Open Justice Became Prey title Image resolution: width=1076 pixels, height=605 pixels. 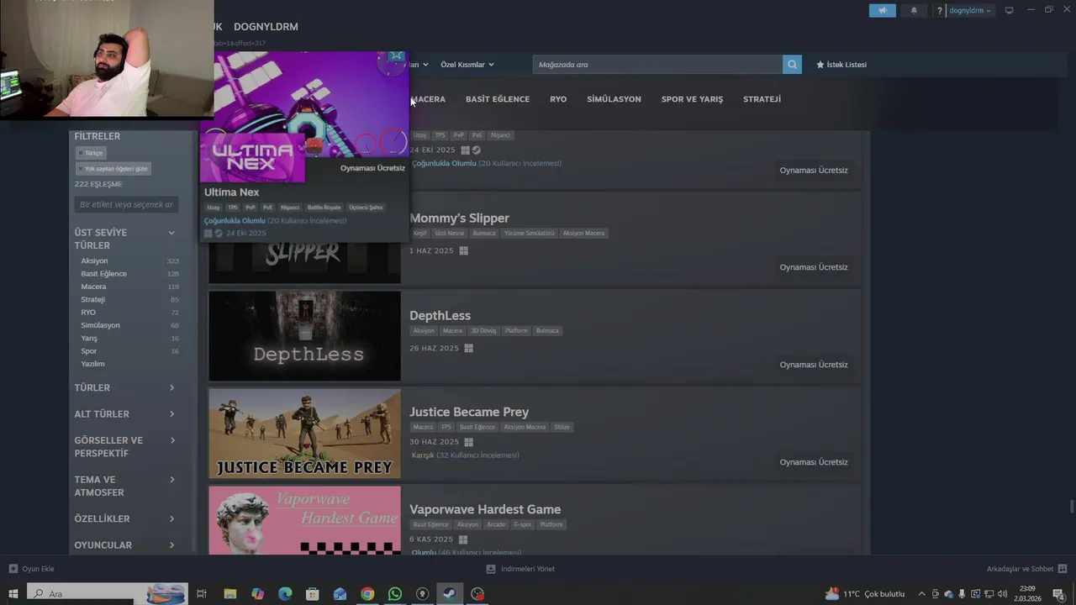coord(469,412)
